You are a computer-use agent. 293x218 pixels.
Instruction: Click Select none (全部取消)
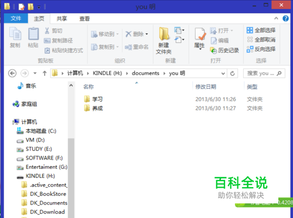point(261,40)
